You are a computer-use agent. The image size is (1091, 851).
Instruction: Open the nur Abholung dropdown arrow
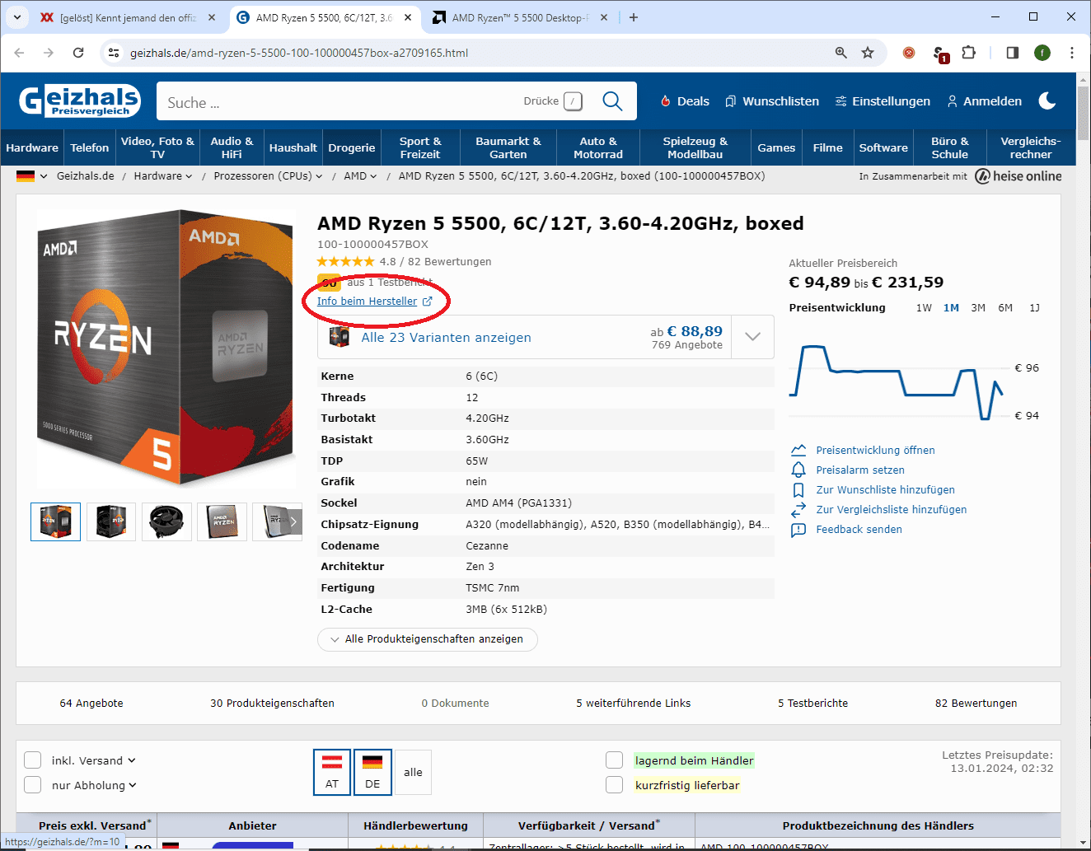click(133, 785)
